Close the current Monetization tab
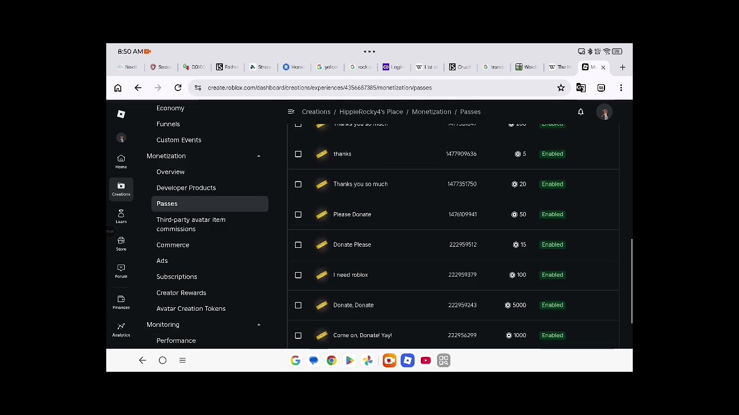This screenshot has height=415, width=739. pos(603,67)
